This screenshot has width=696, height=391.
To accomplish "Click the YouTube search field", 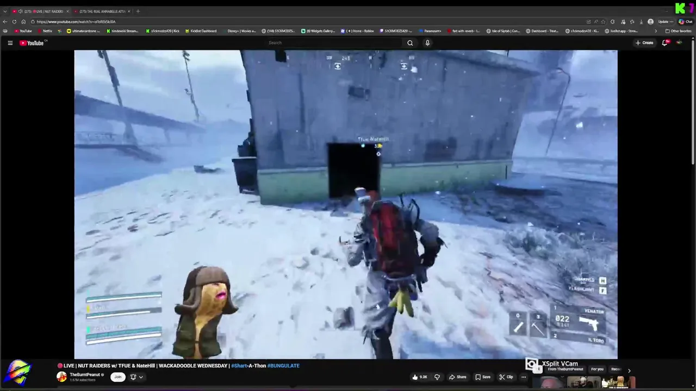I will tap(333, 43).
